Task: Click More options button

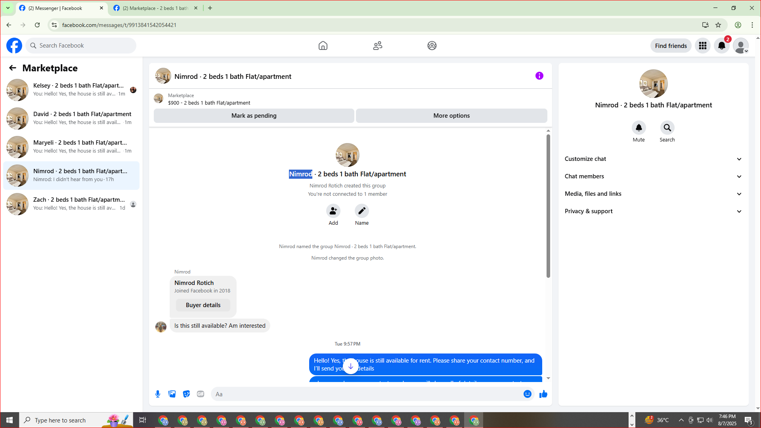Action: (x=451, y=116)
